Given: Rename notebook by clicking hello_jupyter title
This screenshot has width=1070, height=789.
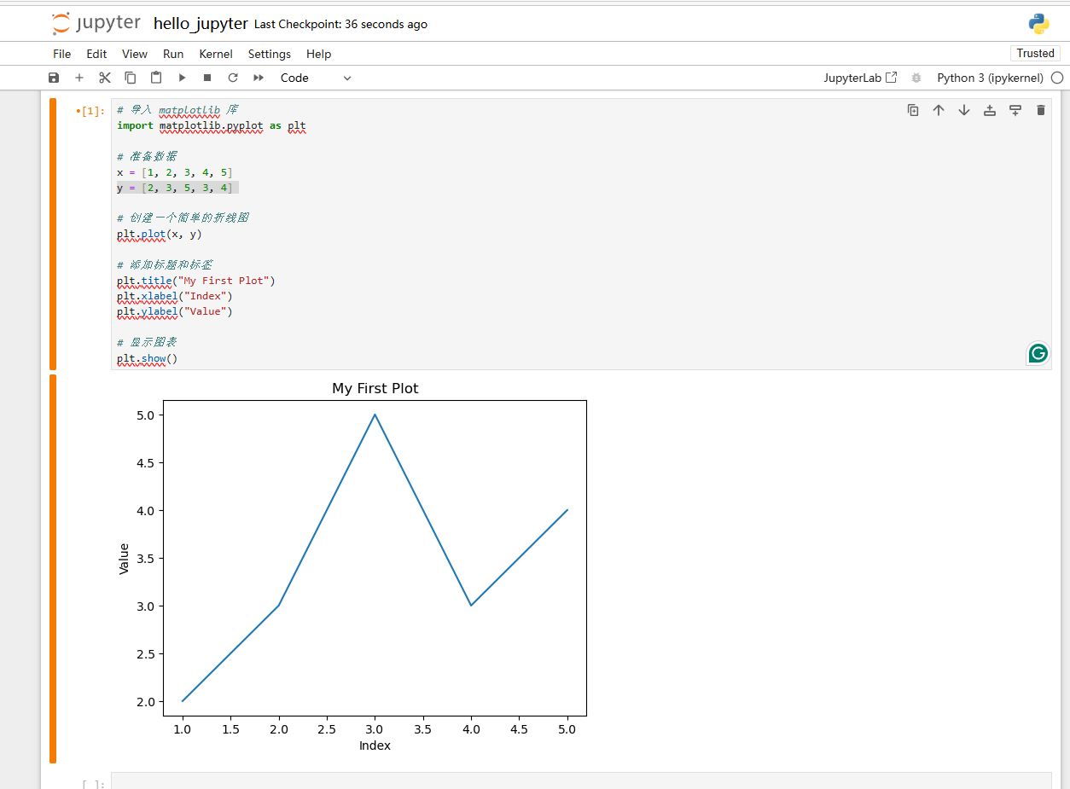Looking at the screenshot, I should (x=201, y=24).
